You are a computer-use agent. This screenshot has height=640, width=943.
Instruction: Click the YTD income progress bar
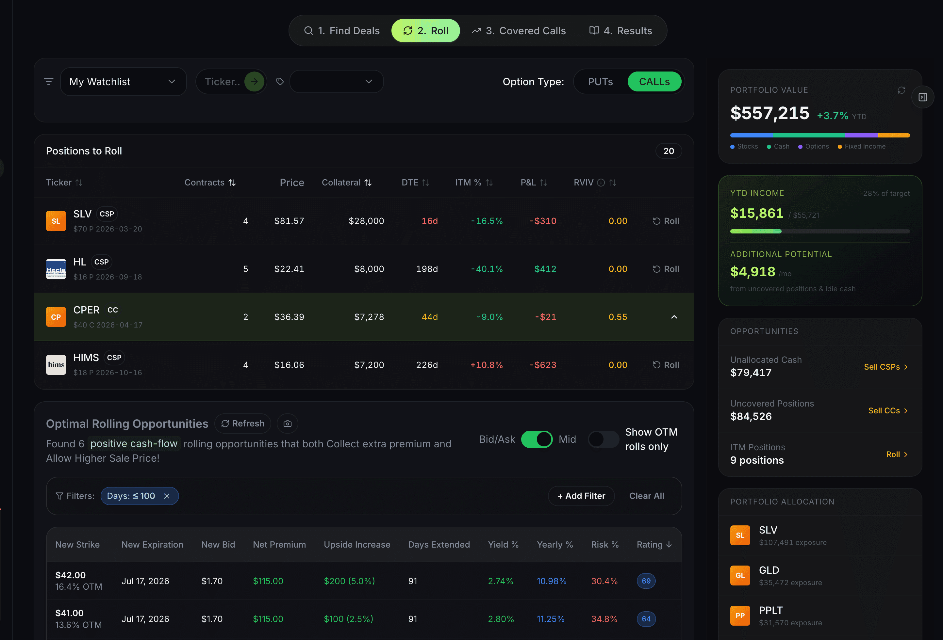[x=819, y=231]
